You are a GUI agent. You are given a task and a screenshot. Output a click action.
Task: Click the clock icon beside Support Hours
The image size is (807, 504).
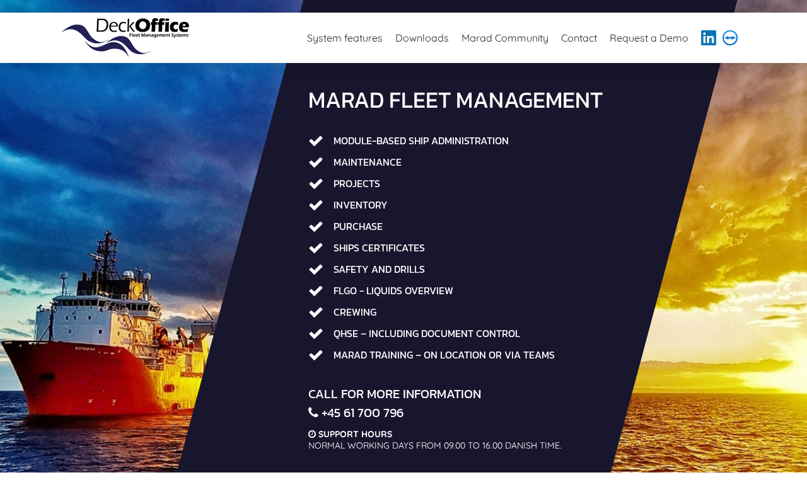tap(312, 434)
